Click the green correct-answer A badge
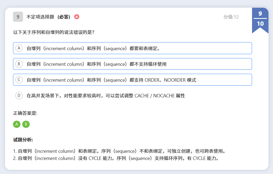 coord(17,124)
